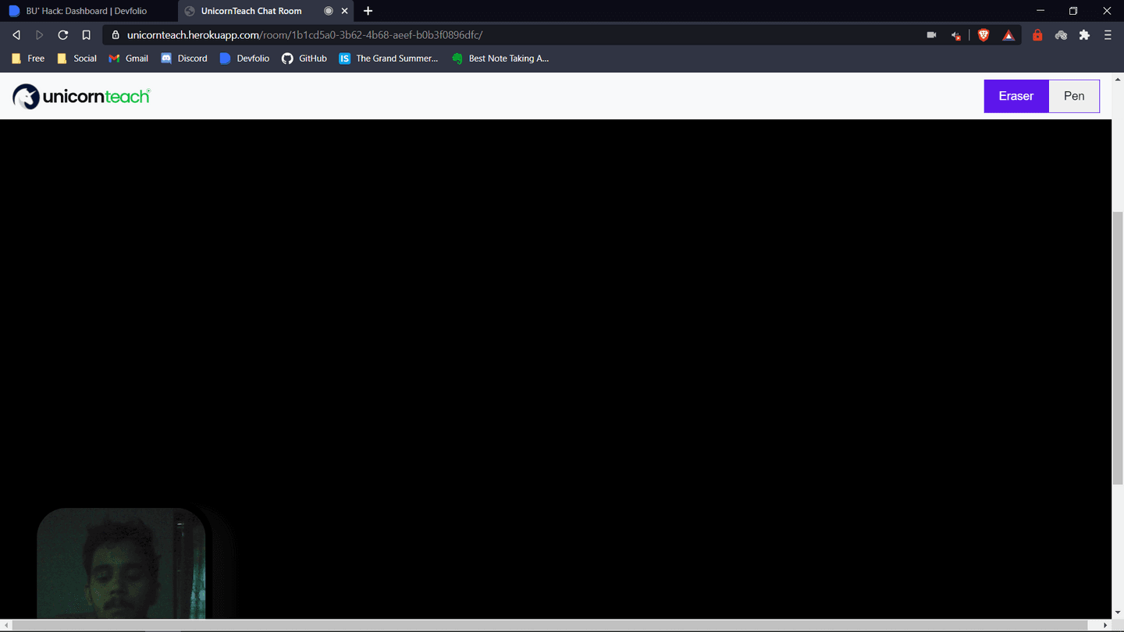1124x632 pixels.
Task: Open the Gmail bookmark
Action: click(x=129, y=59)
